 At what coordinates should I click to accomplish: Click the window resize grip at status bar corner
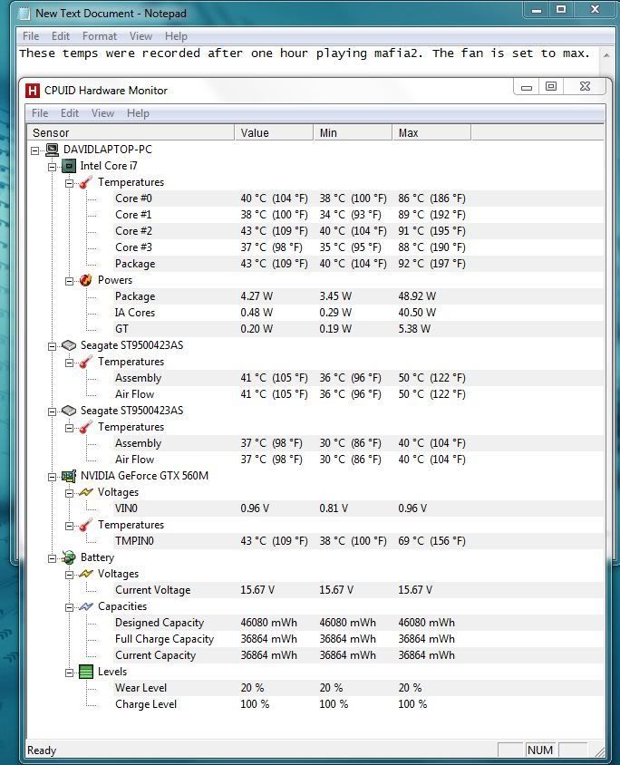click(599, 751)
